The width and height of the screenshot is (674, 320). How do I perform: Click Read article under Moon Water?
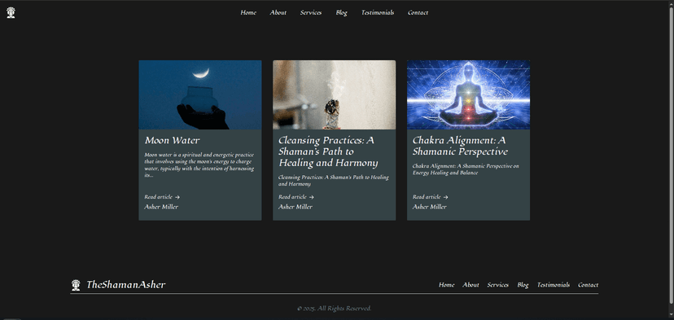click(158, 197)
